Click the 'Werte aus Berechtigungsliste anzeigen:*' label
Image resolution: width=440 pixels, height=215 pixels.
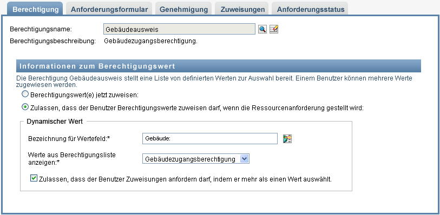[72, 158]
